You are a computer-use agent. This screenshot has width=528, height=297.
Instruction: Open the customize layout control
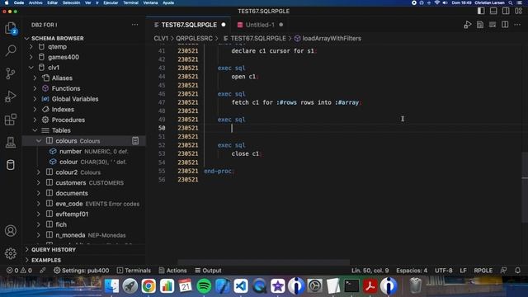[x=518, y=11]
